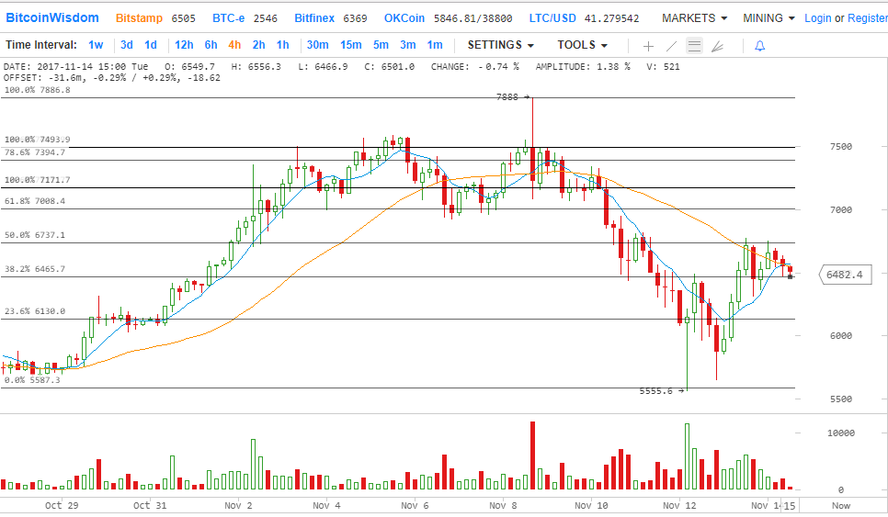Image resolution: width=888 pixels, height=517 pixels.
Task: Expand the TOOLS dropdown menu
Action: (582, 45)
